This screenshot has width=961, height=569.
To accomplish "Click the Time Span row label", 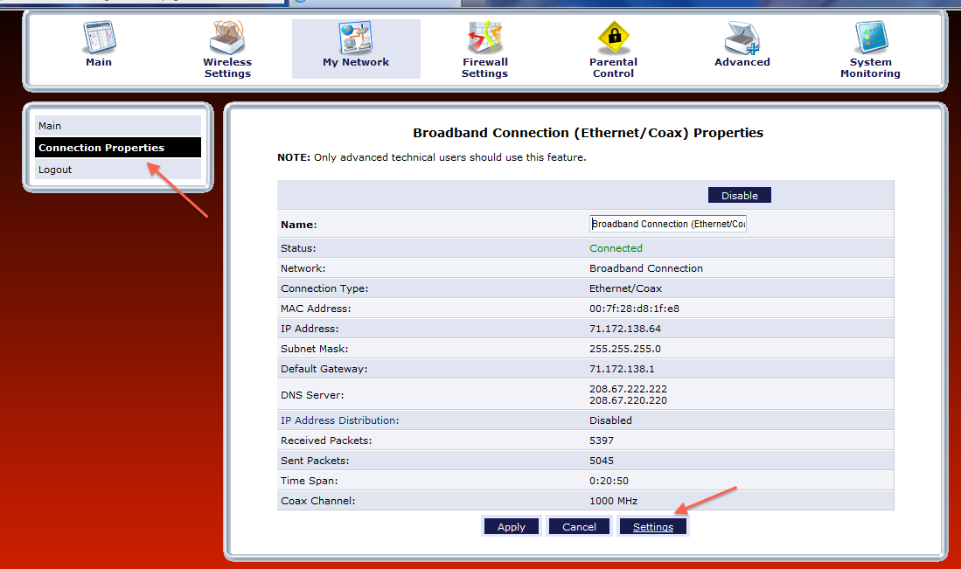I will (x=309, y=481).
